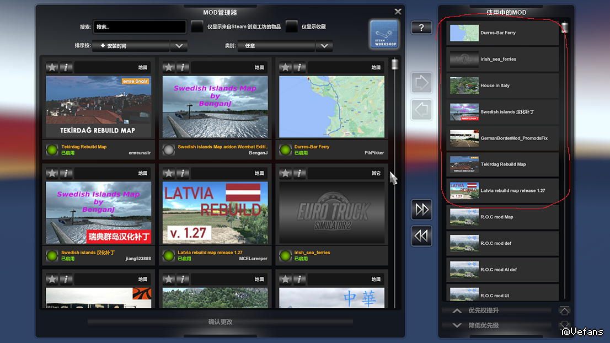The height and width of the screenshot is (343, 610).
Task: Star the Swedish Islands Map addon Wombat card
Action: coord(168,67)
